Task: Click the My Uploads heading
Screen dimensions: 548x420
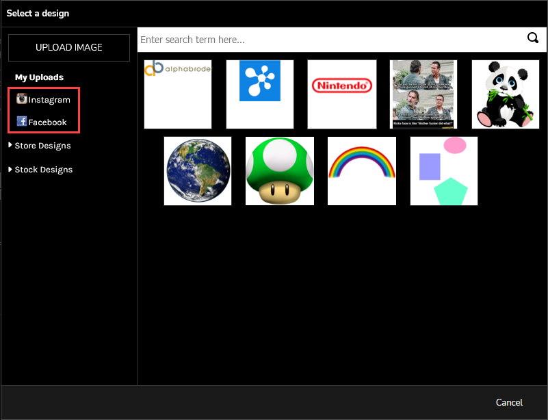Action: click(39, 77)
